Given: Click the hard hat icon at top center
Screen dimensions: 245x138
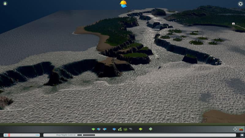Looking at the screenshot, I should 123,4.
